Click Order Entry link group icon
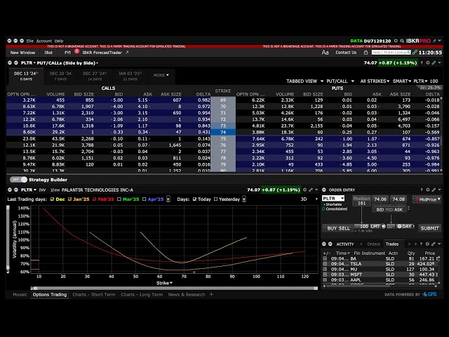The width and height of the screenshot is (449, 337). pyautogui.click(x=434, y=190)
